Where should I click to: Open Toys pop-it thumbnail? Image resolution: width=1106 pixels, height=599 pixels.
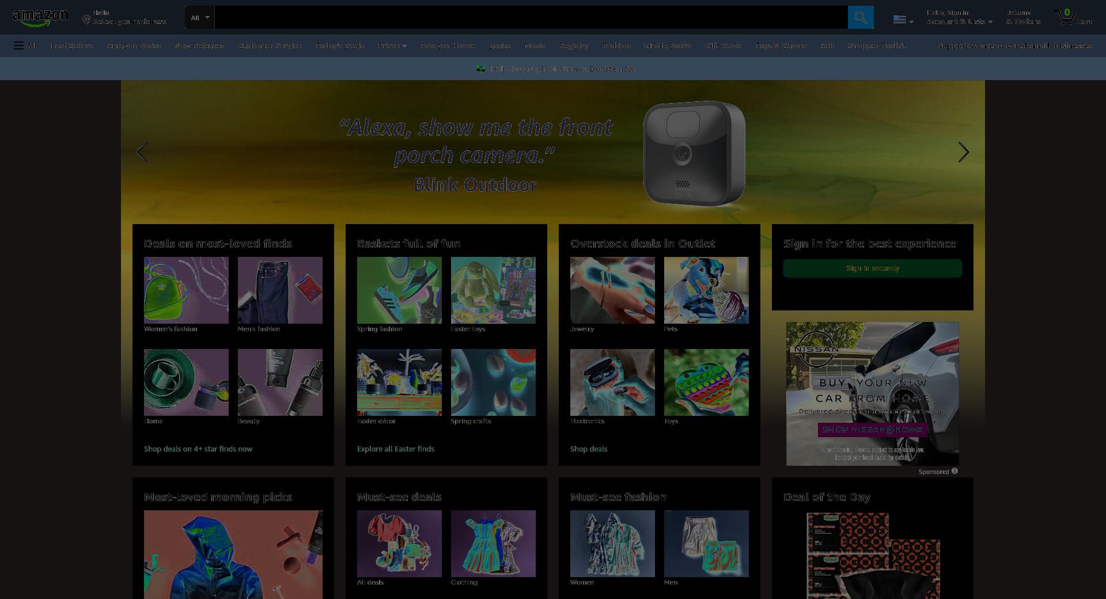[706, 382]
